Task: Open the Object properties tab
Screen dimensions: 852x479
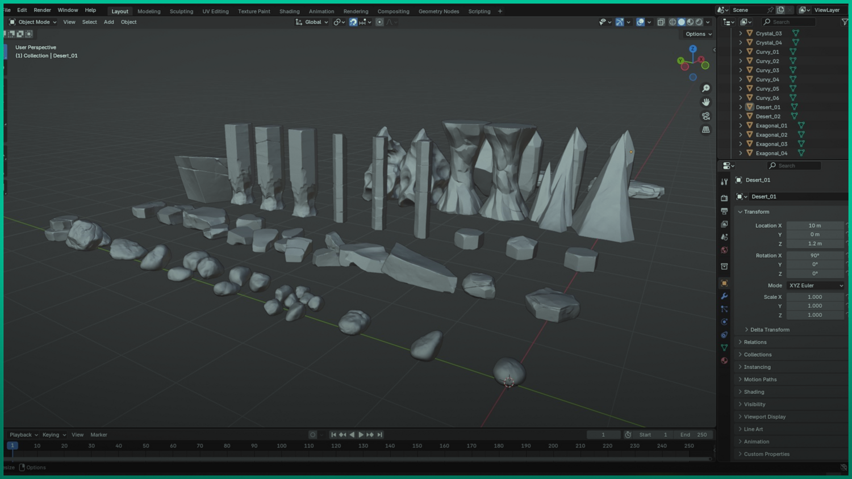Action: pos(724,283)
